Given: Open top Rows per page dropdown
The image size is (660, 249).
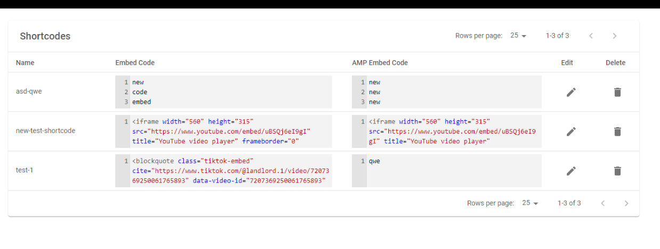Looking at the screenshot, I should pyautogui.click(x=518, y=36).
